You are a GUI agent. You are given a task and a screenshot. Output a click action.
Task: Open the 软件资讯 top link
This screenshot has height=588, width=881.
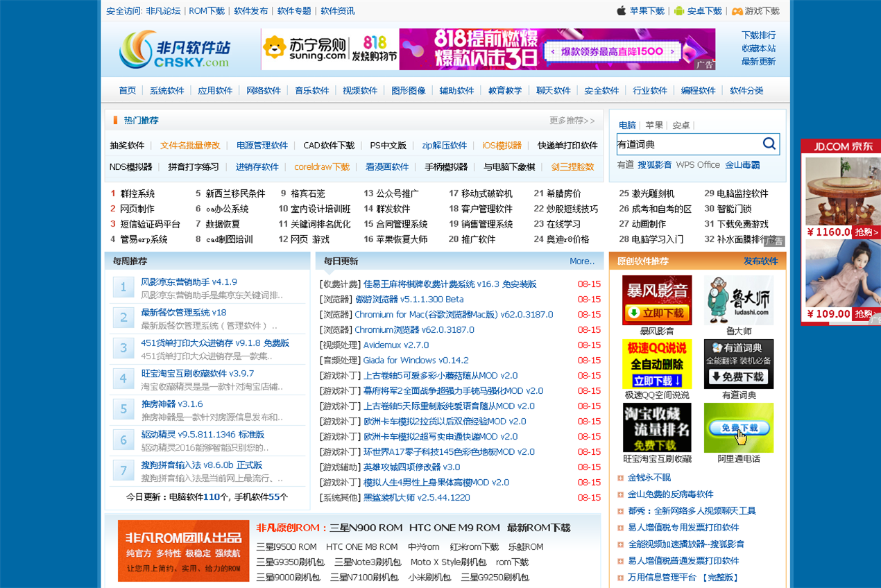point(337,10)
